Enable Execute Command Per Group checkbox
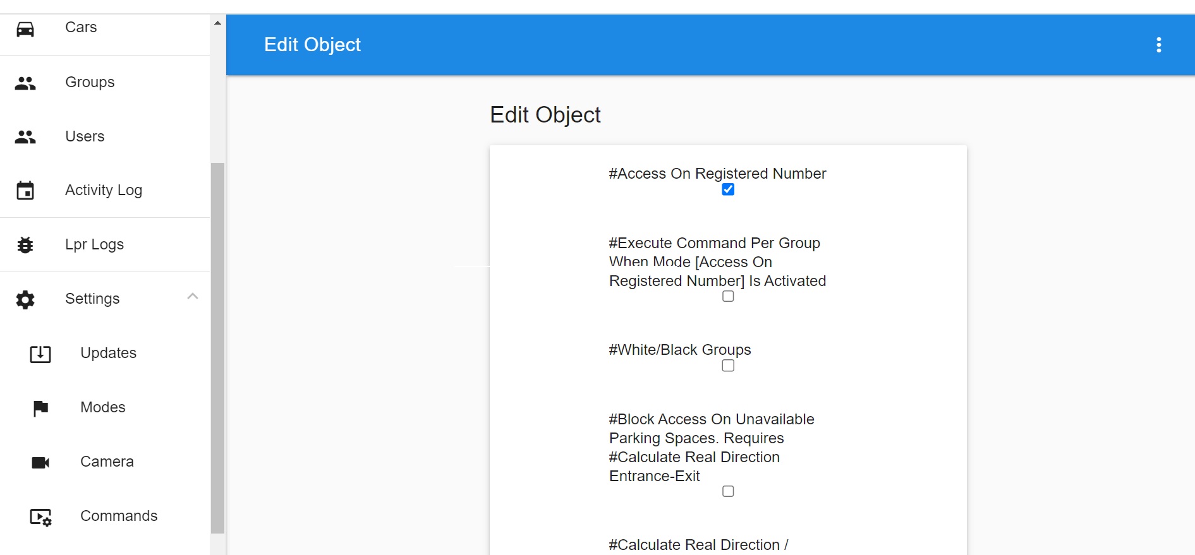 pos(728,296)
